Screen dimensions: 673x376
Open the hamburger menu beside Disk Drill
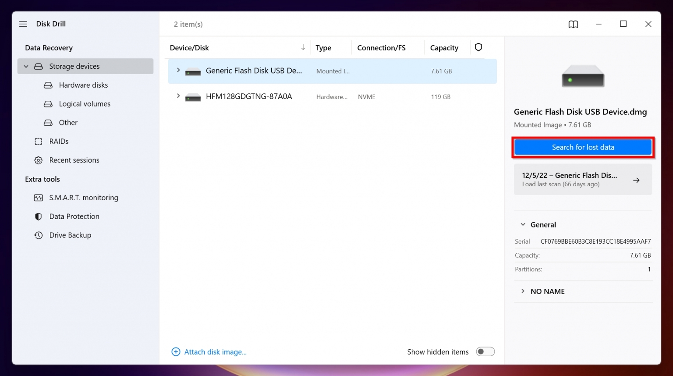(23, 24)
